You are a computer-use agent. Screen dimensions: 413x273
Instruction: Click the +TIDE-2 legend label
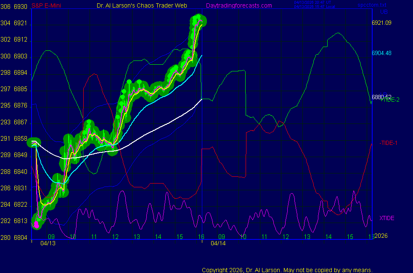(x=389, y=100)
